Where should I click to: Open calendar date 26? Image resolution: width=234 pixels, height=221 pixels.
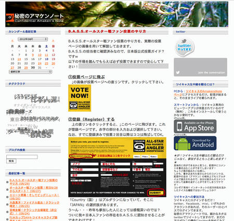pos(54,63)
